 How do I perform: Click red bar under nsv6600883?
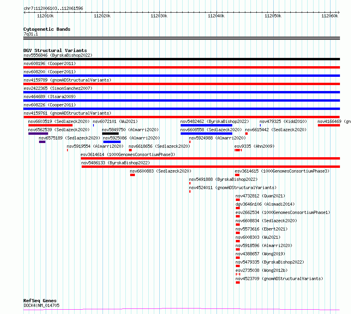click(133, 175)
